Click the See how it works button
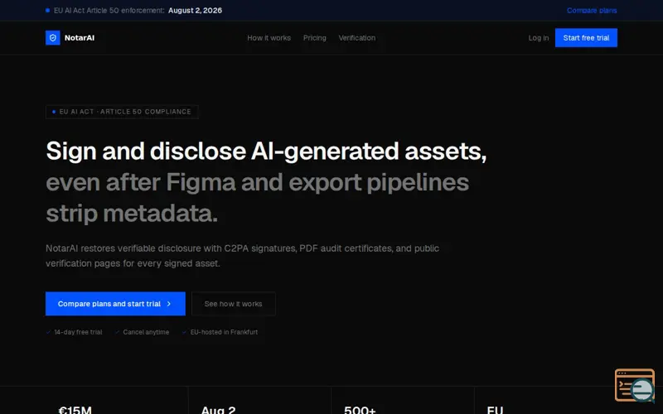This screenshot has width=663, height=414. pyautogui.click(x=234, y=304)
